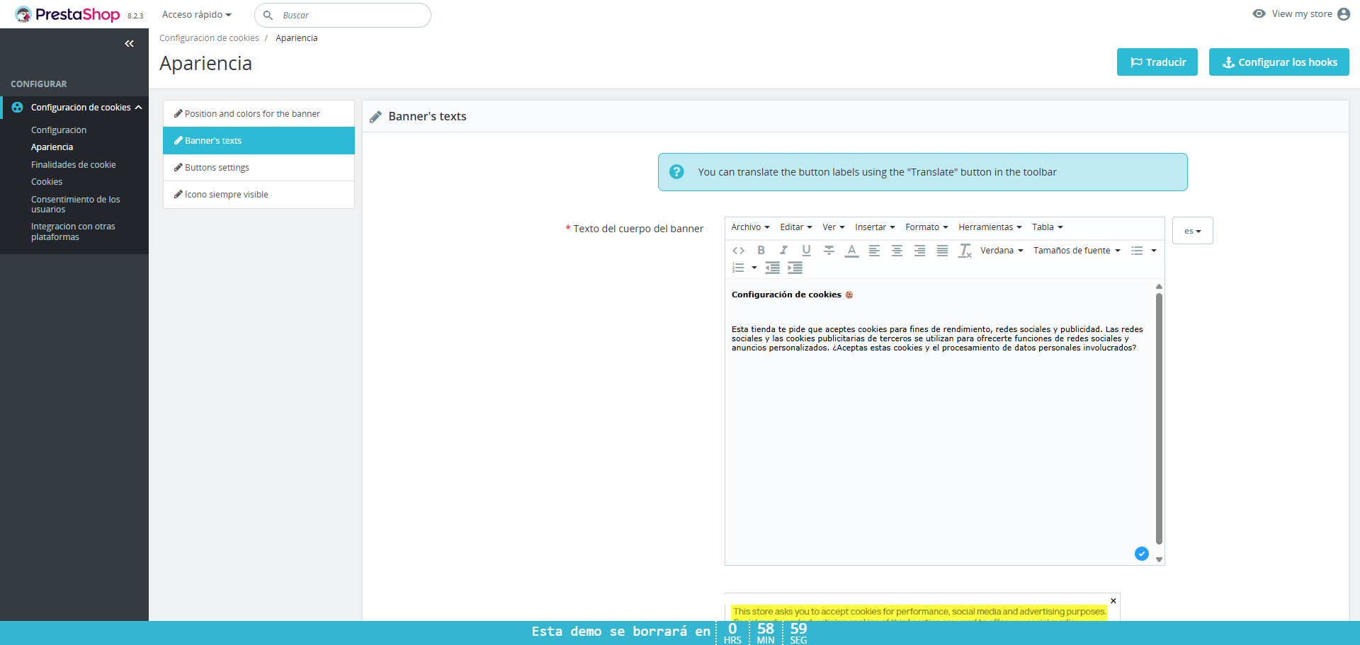Open the Insertar menu

875,227
